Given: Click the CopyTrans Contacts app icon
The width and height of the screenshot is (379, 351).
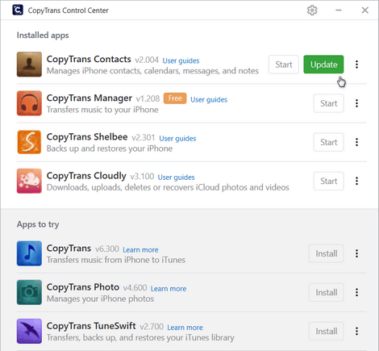Looking at the screenshot, I should pos(29,65).
